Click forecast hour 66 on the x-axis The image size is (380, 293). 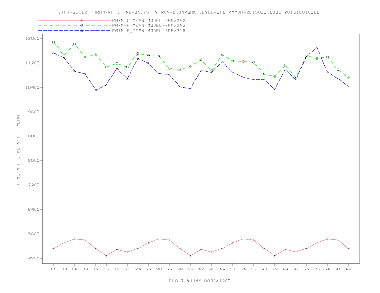point(285,269)
